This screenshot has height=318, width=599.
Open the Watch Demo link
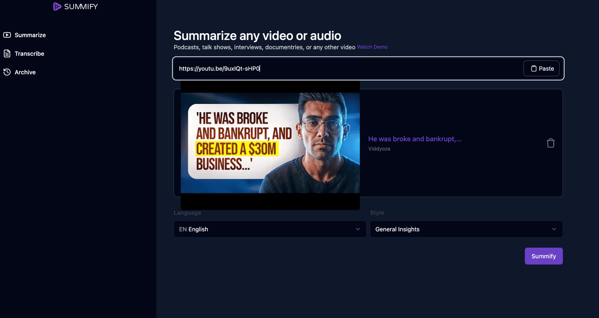[x=372, y=47]
